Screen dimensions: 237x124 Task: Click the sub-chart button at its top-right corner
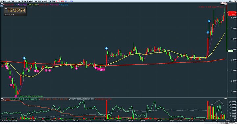[x=226, y=98]
